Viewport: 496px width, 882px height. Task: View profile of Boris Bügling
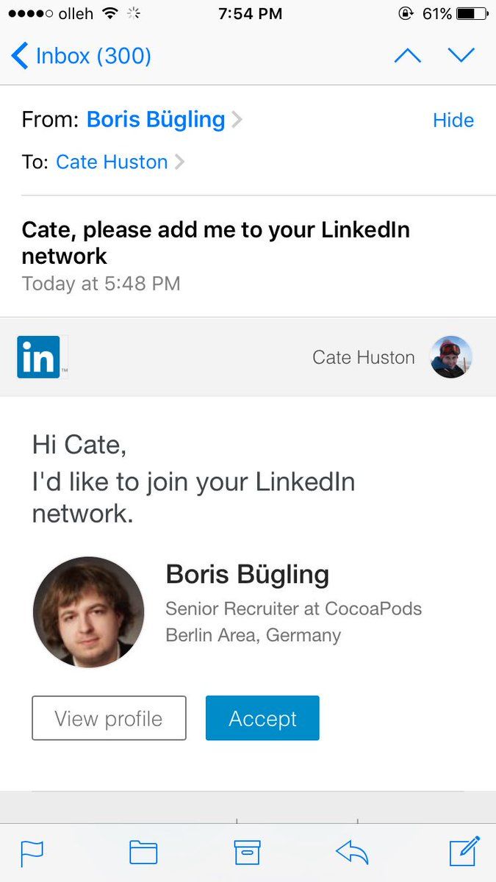coord(109,718)
